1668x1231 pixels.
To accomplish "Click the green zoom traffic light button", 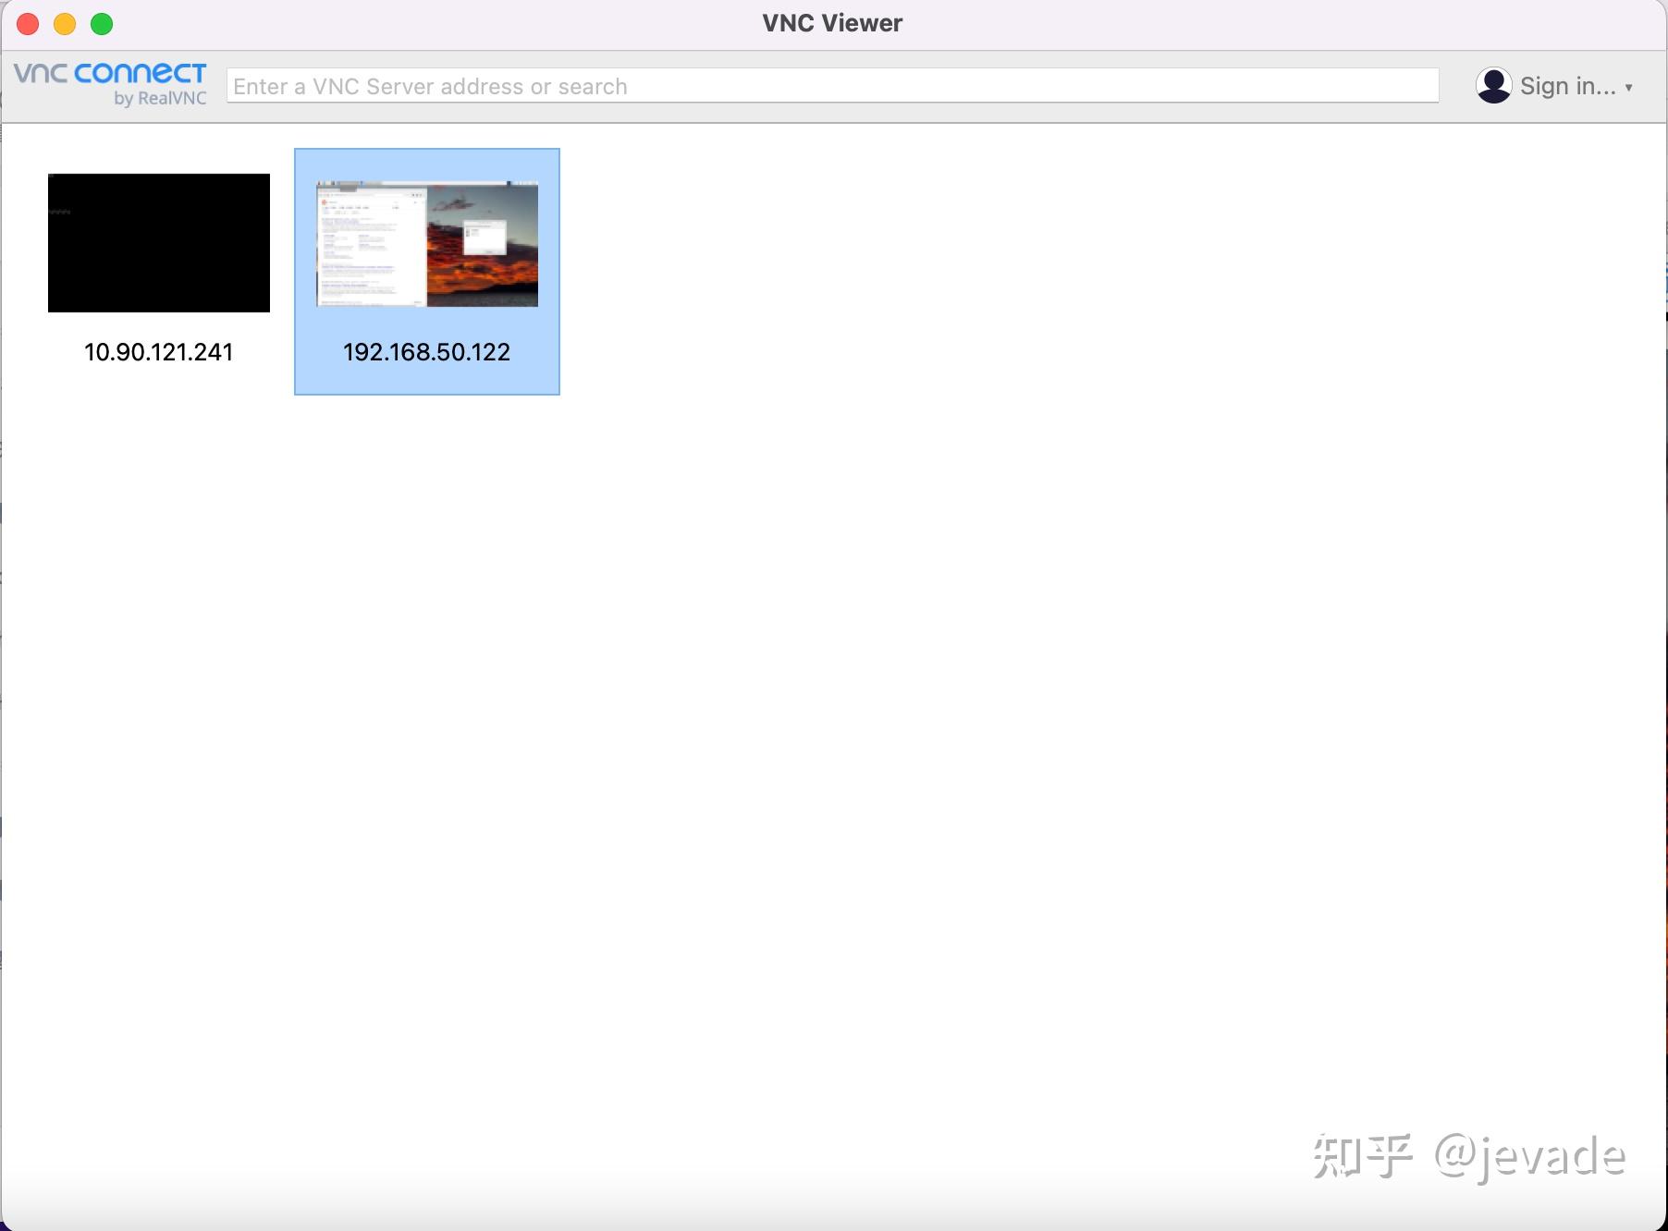I will click(x=101, y=23).
